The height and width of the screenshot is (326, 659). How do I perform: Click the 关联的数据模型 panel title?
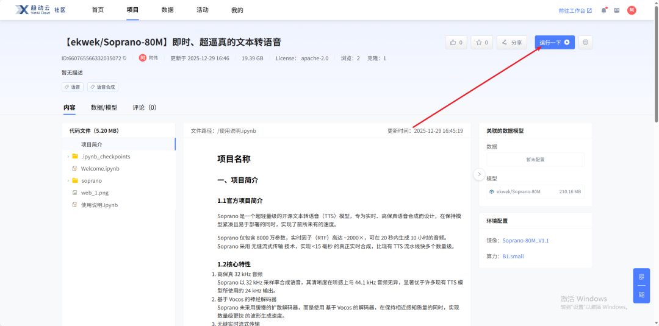[x=505, y=131]
